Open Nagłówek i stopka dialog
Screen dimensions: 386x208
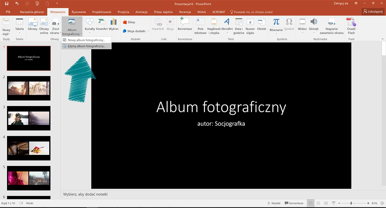[x=214, y=25]
